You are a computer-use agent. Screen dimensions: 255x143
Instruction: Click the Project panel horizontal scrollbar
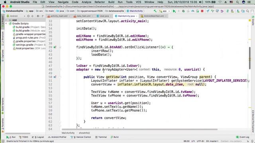pyautogui.click(x=18, y=133)
